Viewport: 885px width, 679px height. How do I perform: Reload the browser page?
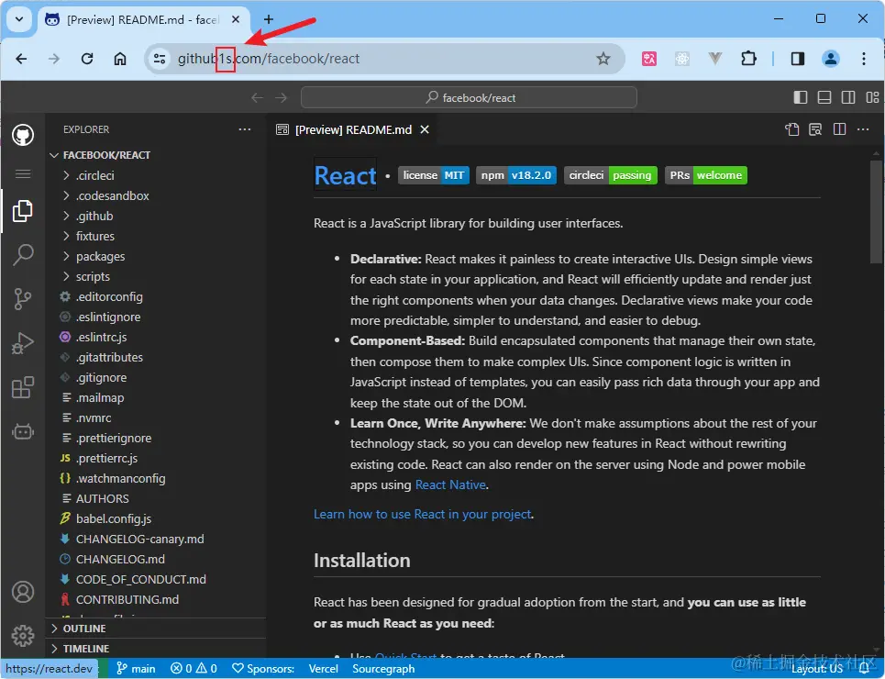click(x=87, y=58)
